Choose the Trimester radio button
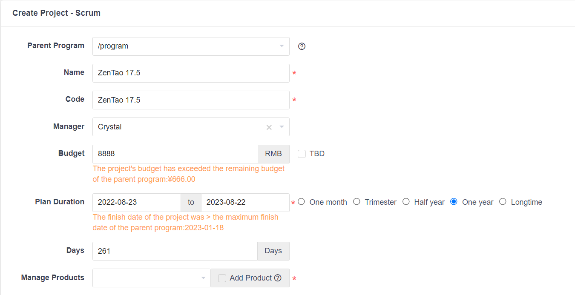 click(357, 202)
